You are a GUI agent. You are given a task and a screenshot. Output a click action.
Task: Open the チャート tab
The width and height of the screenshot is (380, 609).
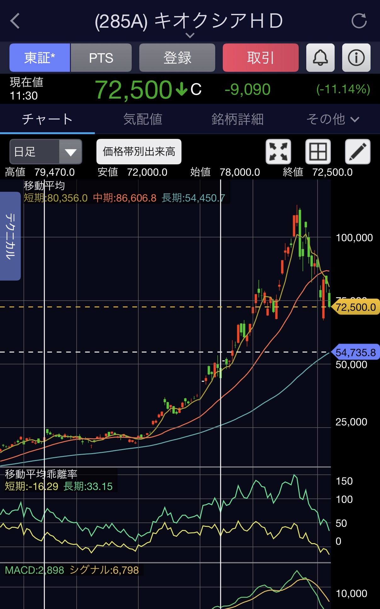[47, 119]
